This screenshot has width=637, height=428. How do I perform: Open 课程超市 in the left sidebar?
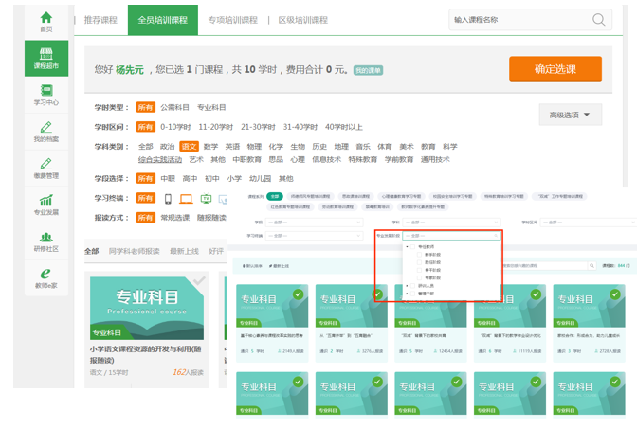click(46, 58)
